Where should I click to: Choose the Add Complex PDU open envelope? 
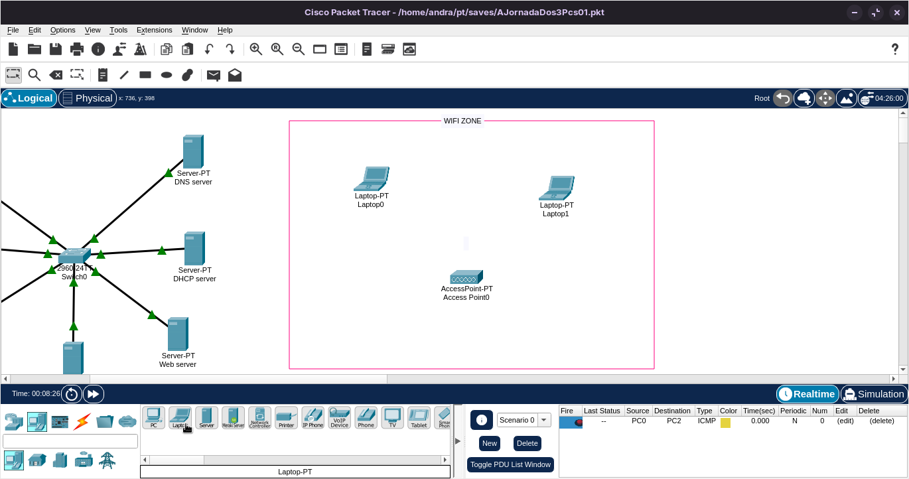pos(235,75)
